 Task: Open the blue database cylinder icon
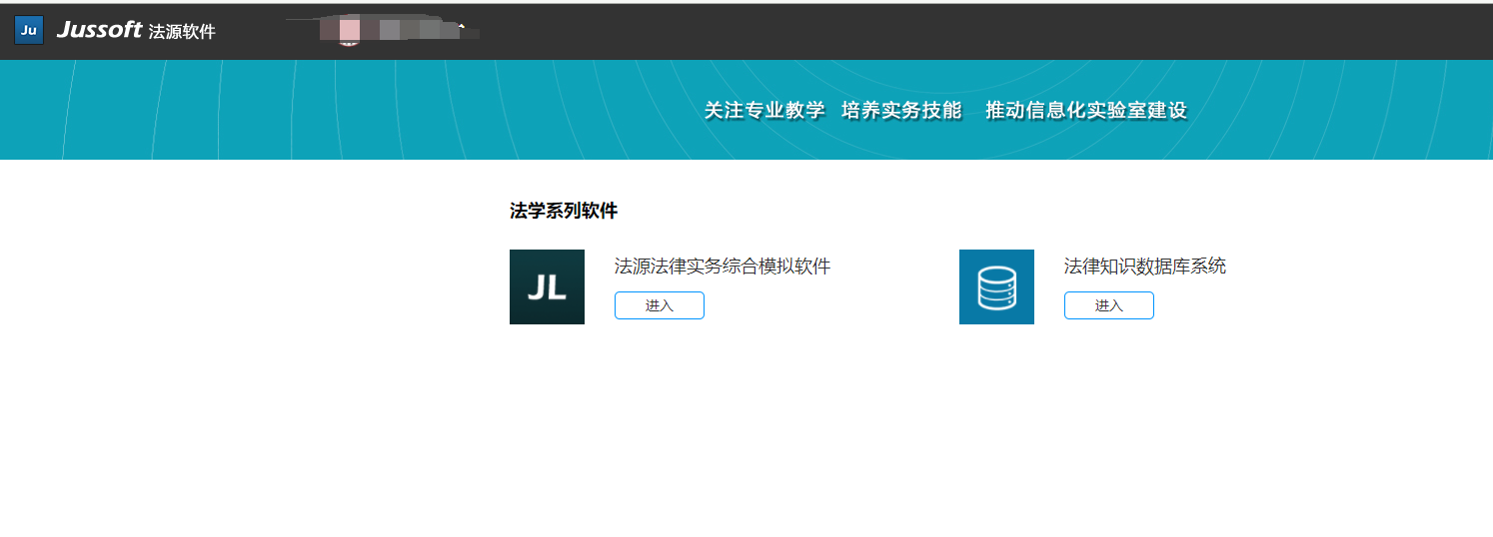(996, 286)
